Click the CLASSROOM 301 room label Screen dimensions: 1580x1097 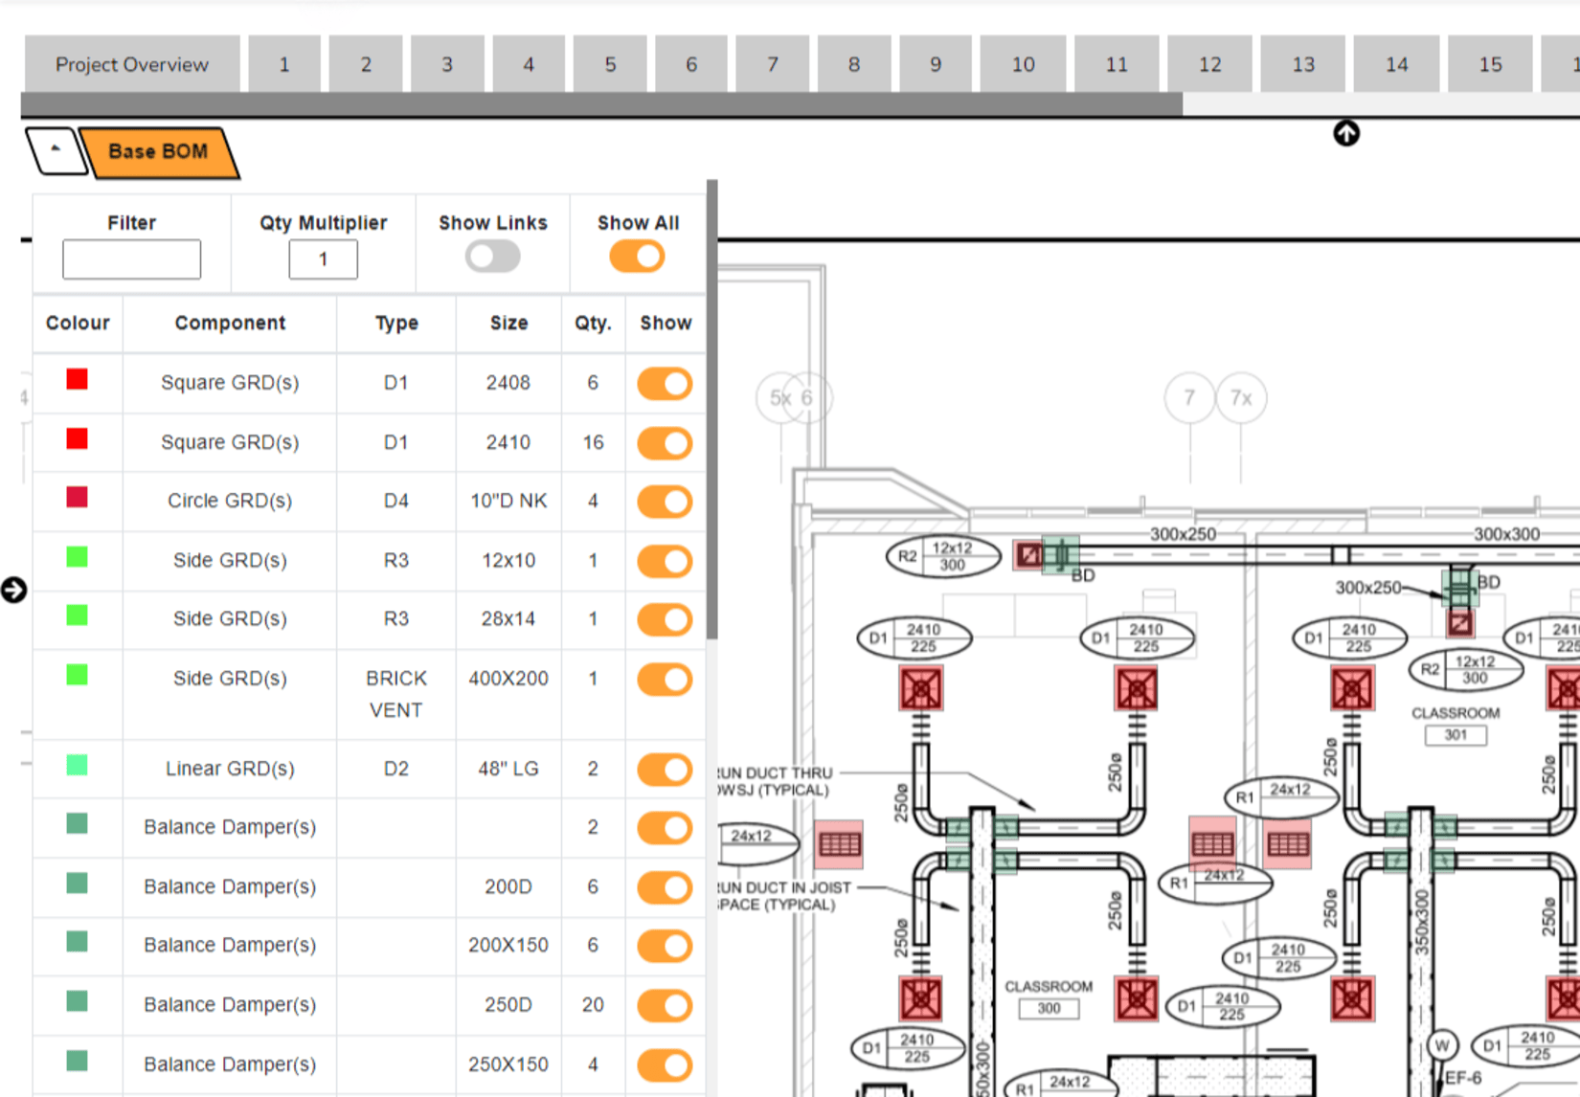click(x=1456, y=725)
